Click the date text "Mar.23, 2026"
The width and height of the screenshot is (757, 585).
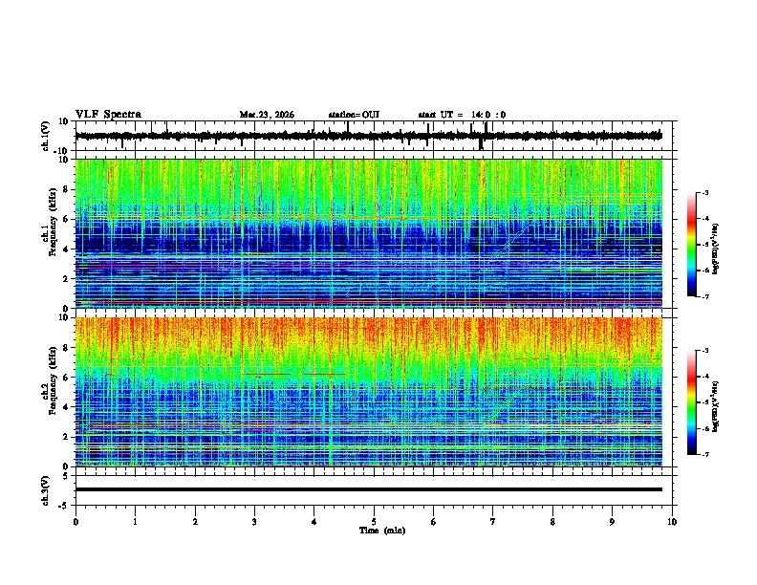click(x=267, y=115)
